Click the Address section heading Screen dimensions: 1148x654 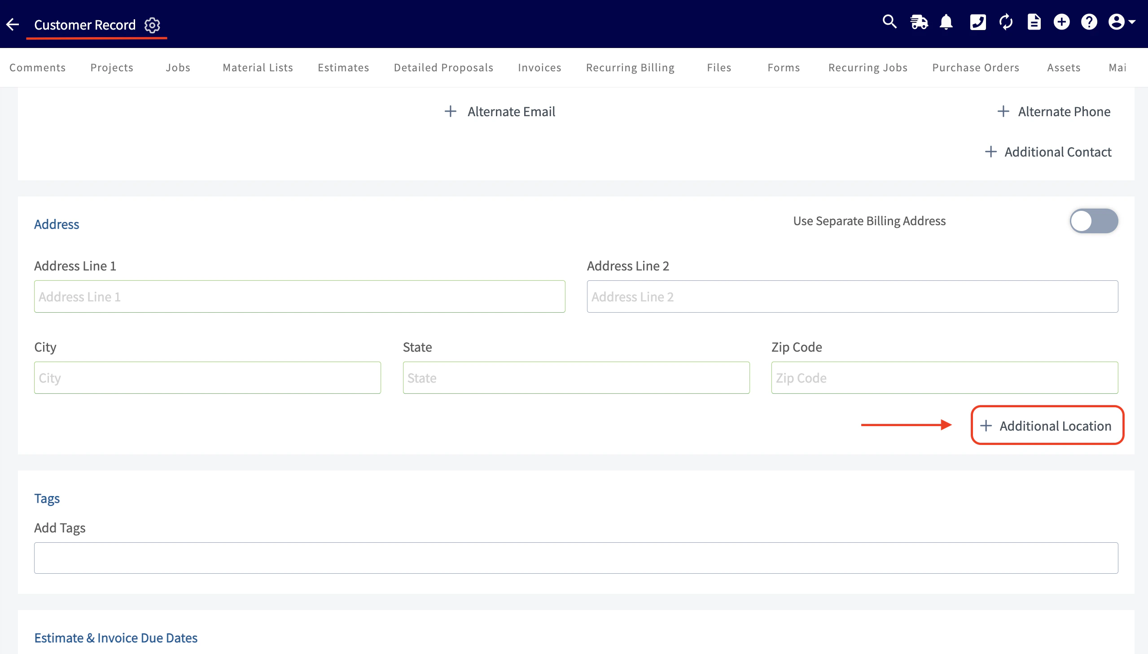57,224
